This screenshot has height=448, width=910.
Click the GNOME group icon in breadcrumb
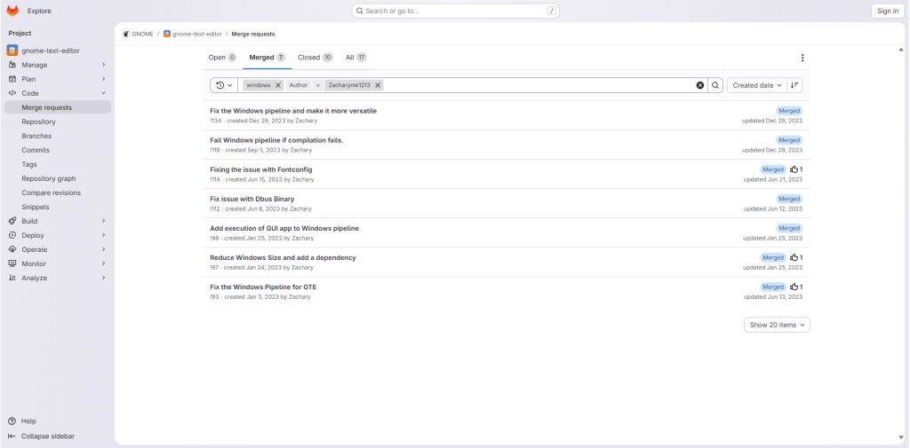tap(126, 35)
